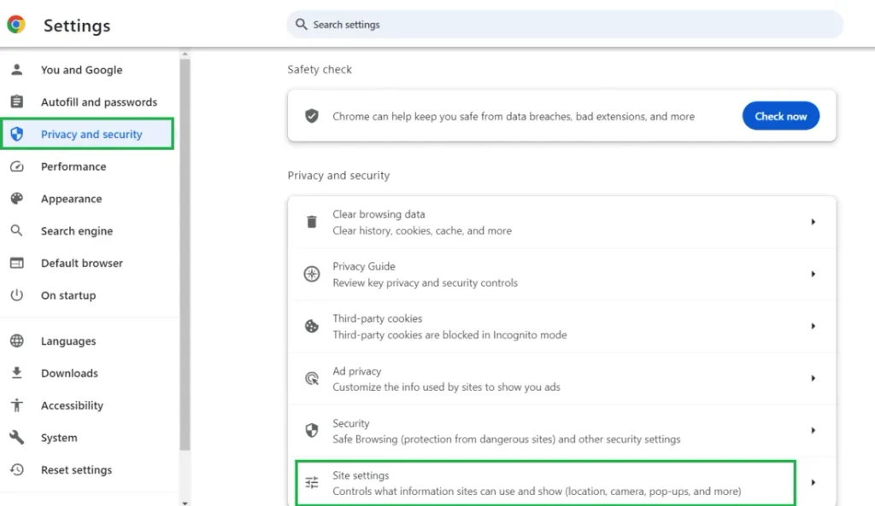Open Ad privacy option
The width and height of the screenshot is (875, 506).
(x=562, y=378)
